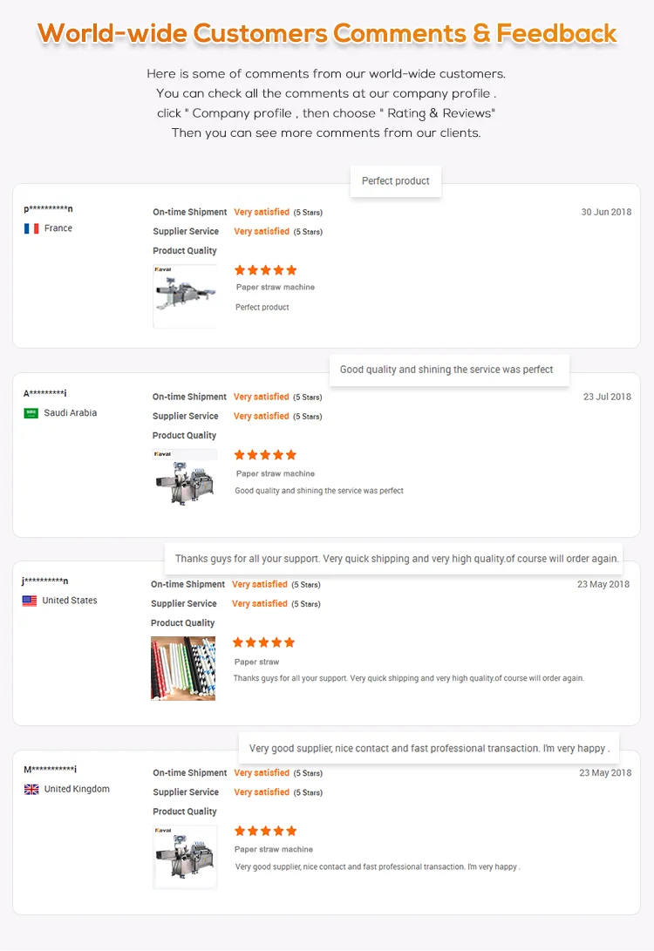
Task: Click the star rating in United Kingdom review
Action: (266, 831)
